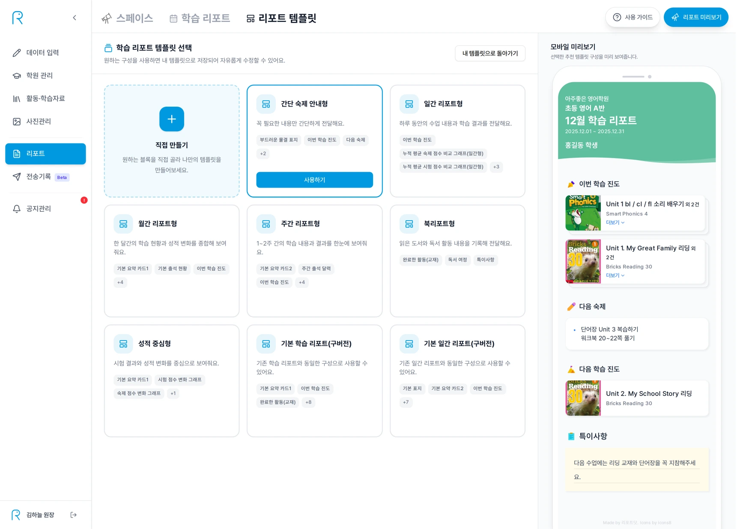Click the 독서 여정 tag on 북리포트형
Screen dimensions: 740x529
coord(457,260)
